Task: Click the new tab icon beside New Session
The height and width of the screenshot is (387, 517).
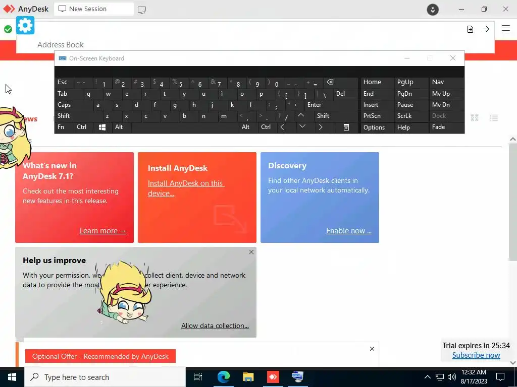Action: (x=142, y=10)
